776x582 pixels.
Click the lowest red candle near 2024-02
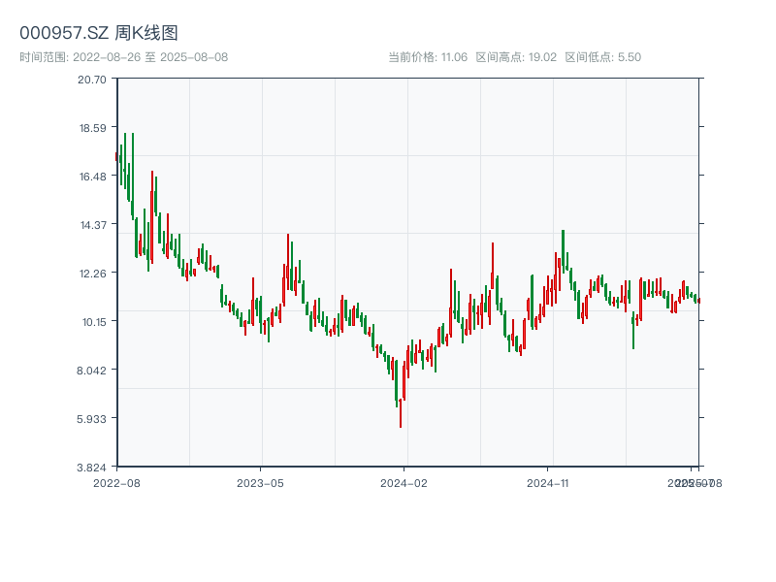[401, 413]
